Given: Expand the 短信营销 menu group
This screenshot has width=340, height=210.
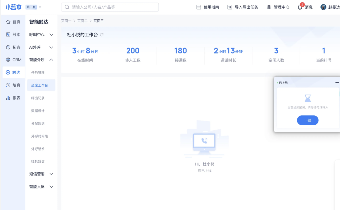Looking at the screenshot, I should (x=51, y=174).
